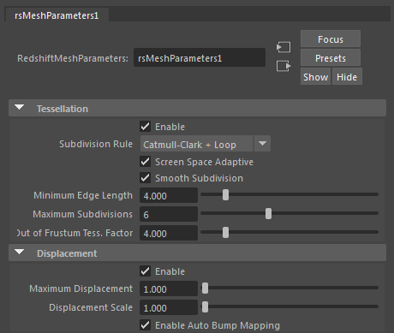Open the Presets button menu
The height and width of the screenshot is (333, 394).
[331, 58]
